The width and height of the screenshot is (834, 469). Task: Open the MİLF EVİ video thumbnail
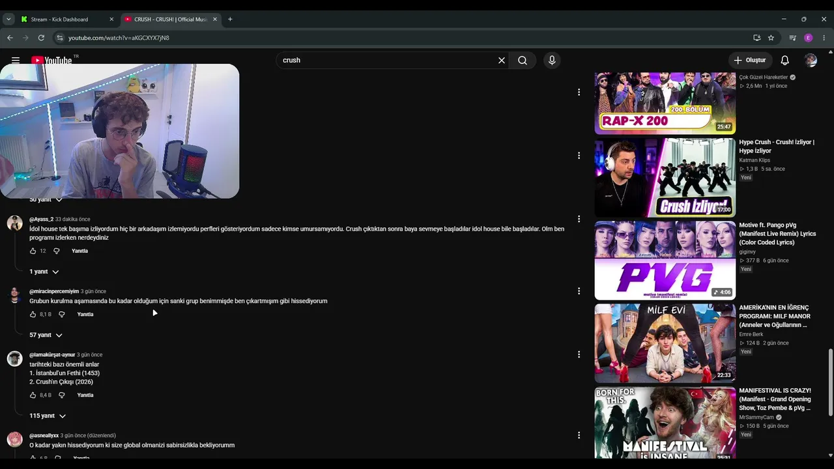(x=665, y=343)
